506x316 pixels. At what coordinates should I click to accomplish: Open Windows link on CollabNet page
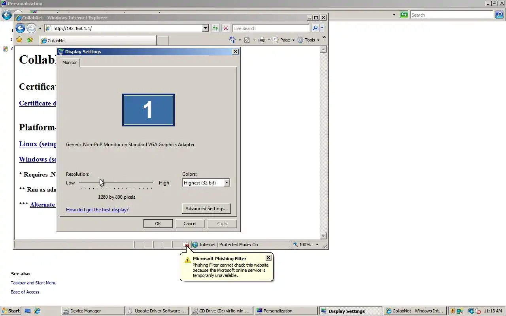(38, 159)
